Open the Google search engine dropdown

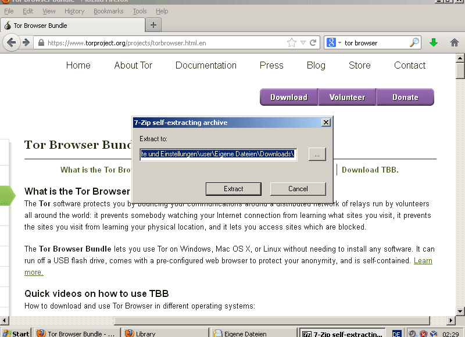point(333,42)
